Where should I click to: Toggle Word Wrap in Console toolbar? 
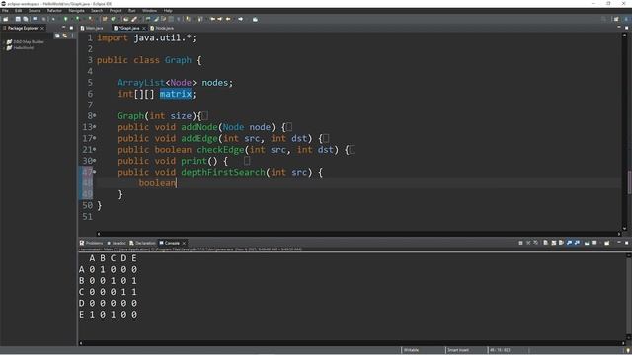point(561,243)
